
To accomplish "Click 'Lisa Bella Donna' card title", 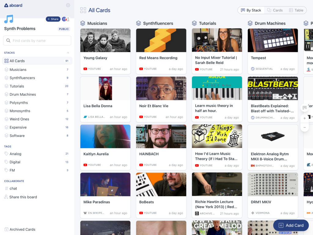I will (98, 106).
